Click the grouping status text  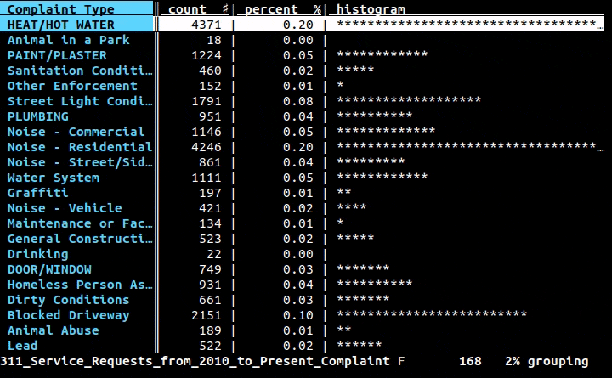[x=558, y=361]
